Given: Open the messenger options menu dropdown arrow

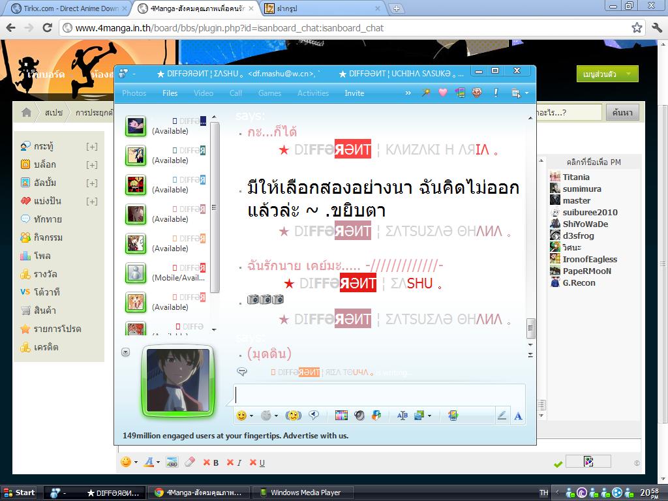Looking at the screenshot, I should coord(527,93).
